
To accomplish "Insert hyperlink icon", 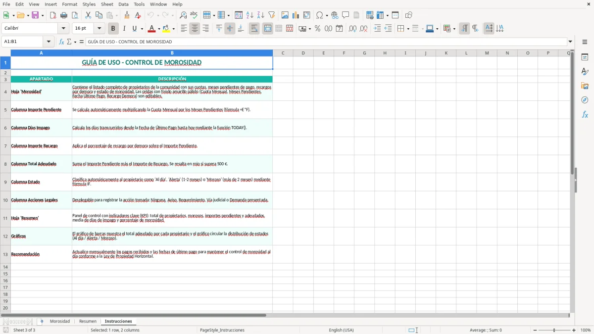I will (x=335, y=15).
